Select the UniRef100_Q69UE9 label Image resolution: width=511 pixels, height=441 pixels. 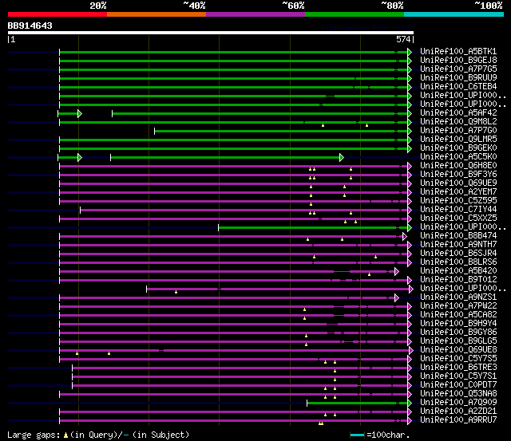coord(458,183)
